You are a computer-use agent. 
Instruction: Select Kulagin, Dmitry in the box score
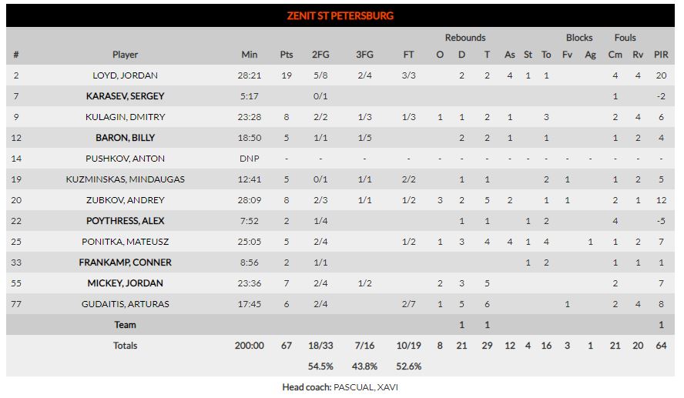125,117
